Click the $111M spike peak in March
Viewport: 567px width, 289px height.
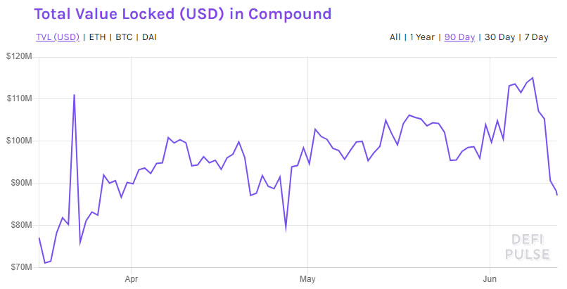click(74, 95)
